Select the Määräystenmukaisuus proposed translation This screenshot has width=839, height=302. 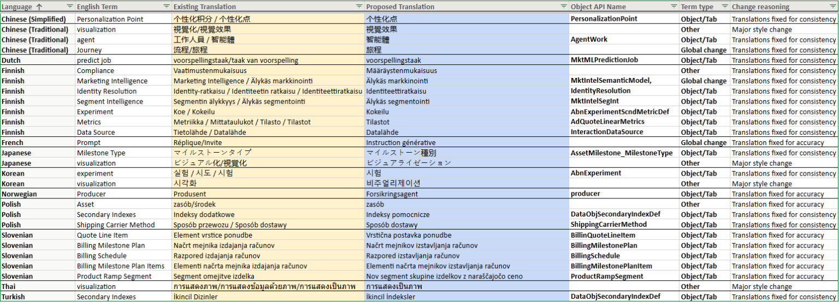[x=466, y=71]
